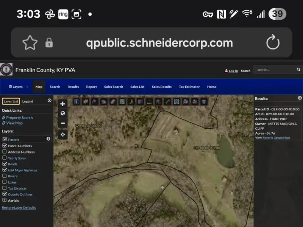The width and height of the screenshot is (303, 227).
Task: Click the locate crosshair map button
Action: 63,134
